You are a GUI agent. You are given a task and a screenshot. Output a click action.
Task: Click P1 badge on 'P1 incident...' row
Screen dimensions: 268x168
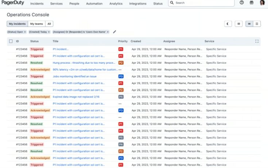point(121,49)
